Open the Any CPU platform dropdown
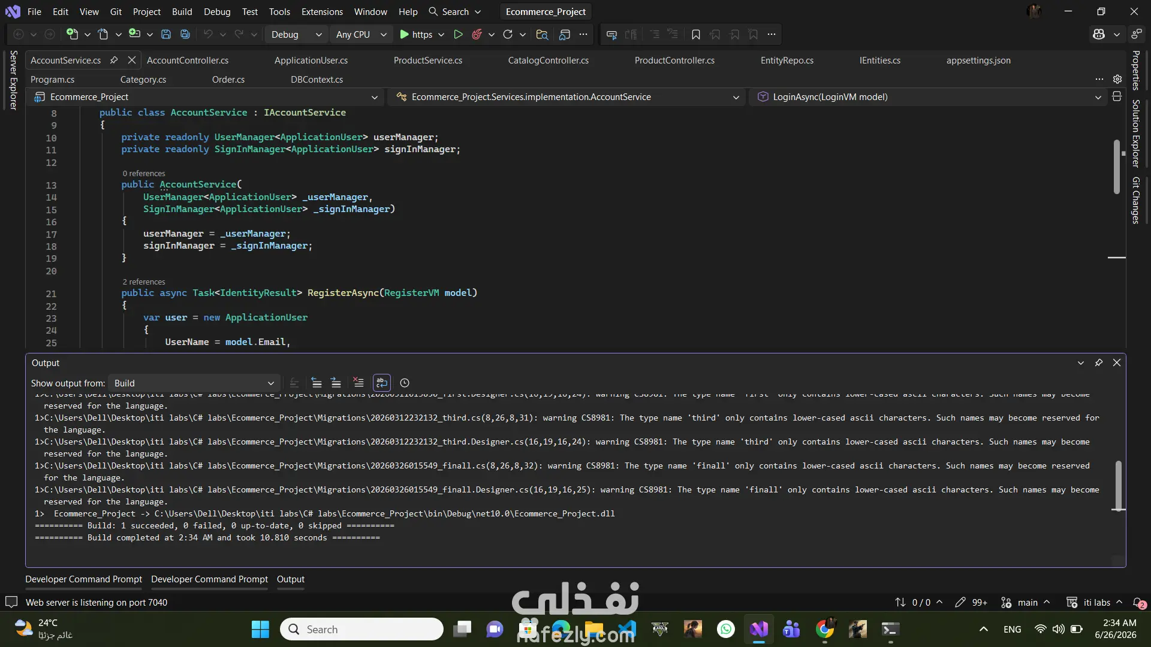Viewport: 1151px width, 647px height. click(361, 34)
